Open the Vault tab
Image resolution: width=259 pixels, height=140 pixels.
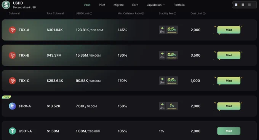[87, 5]
